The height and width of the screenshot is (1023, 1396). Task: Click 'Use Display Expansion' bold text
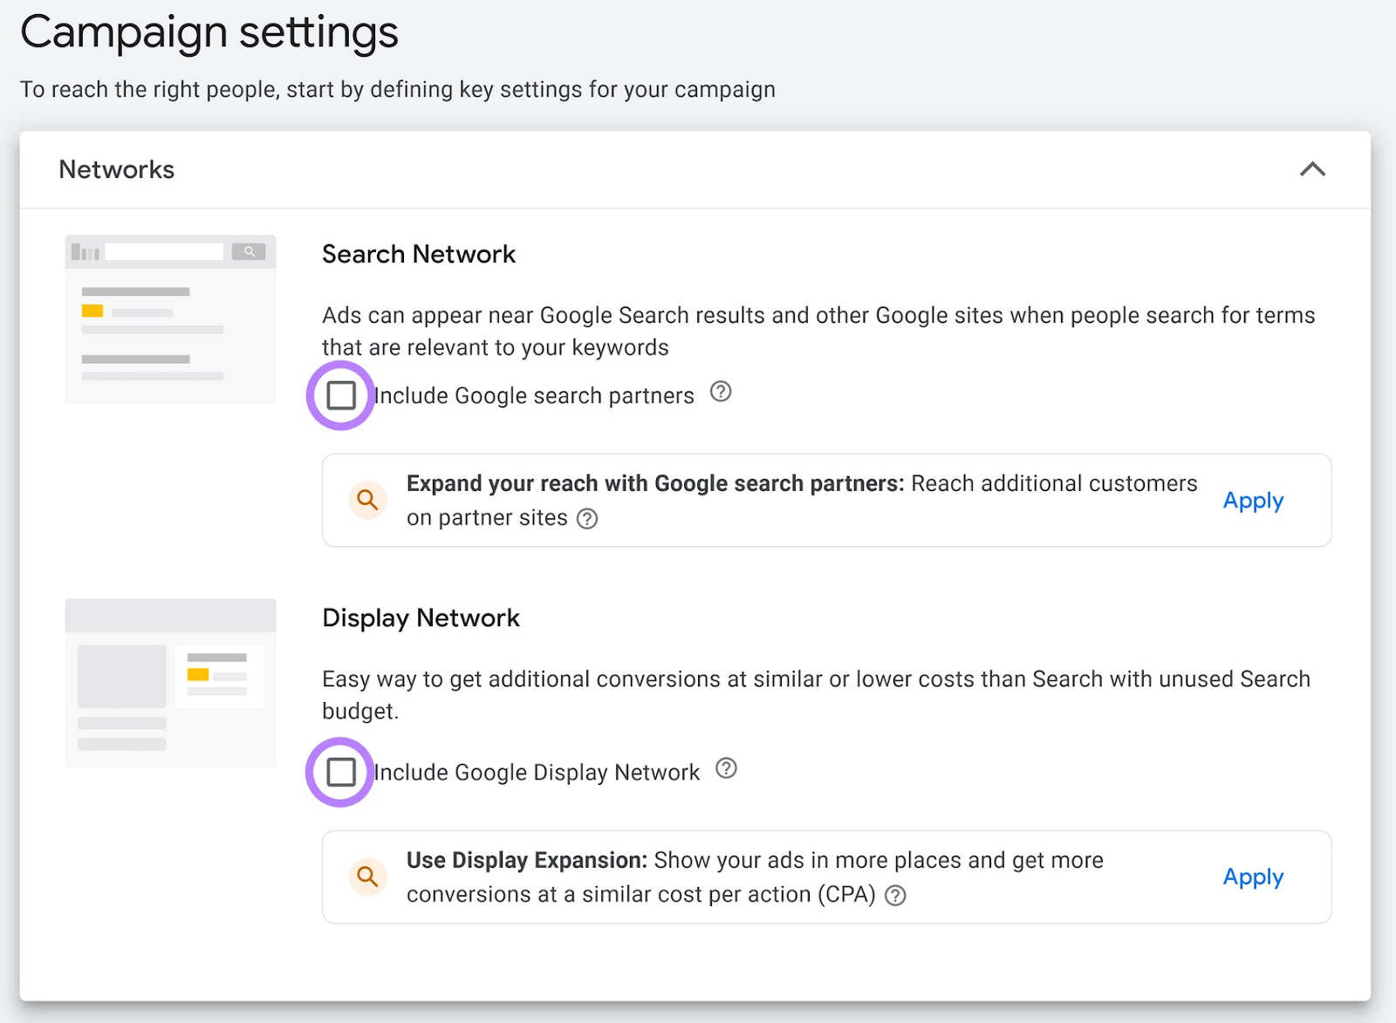tap(527, 860)
